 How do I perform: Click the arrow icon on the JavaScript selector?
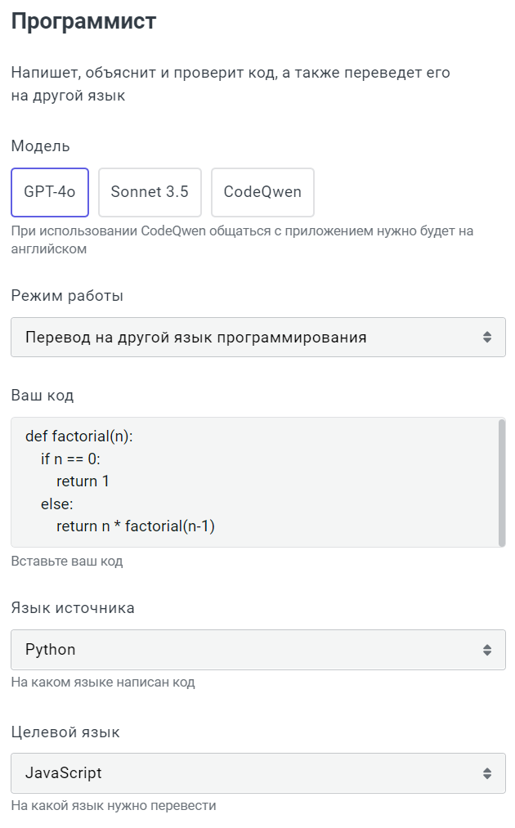tap(487, 773)
